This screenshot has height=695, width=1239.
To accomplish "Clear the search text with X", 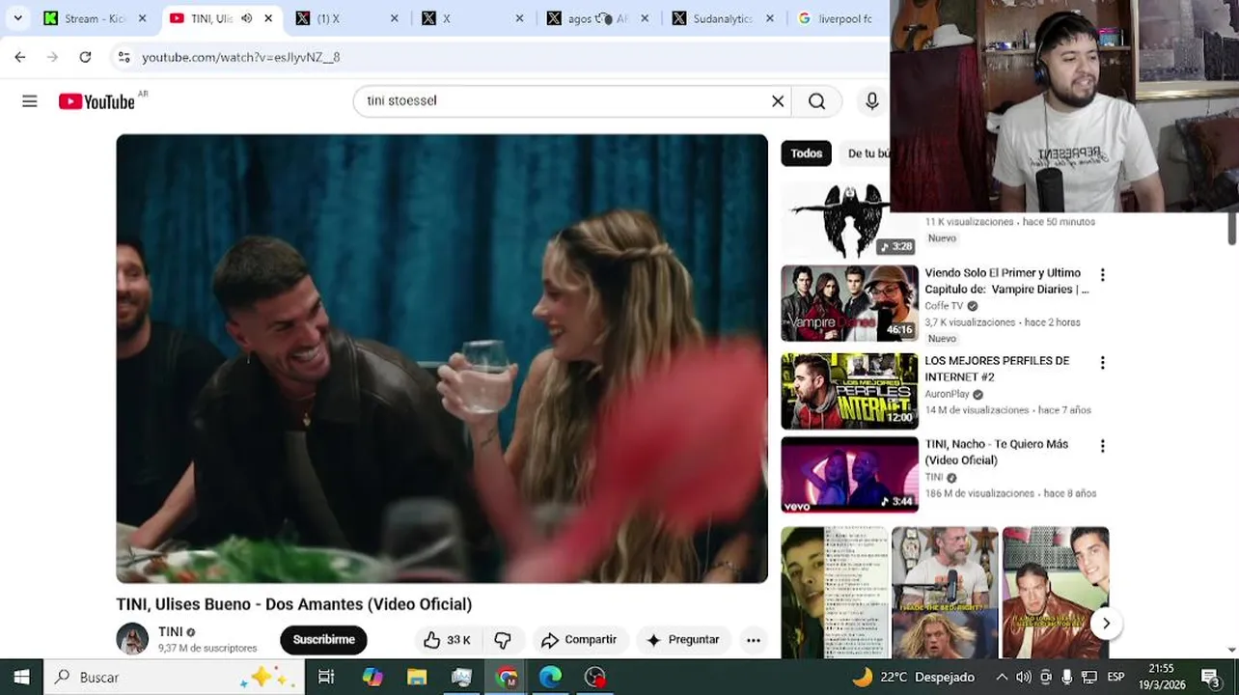I will pyautogui.click(x=778, y=101).
